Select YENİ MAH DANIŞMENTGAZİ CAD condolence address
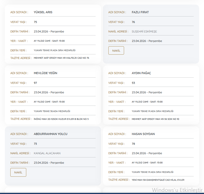204x194 pixels. 158,180
